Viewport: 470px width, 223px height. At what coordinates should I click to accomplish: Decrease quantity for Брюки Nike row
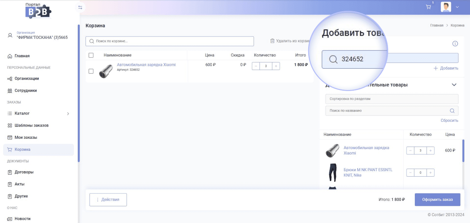tap(410, 173)
